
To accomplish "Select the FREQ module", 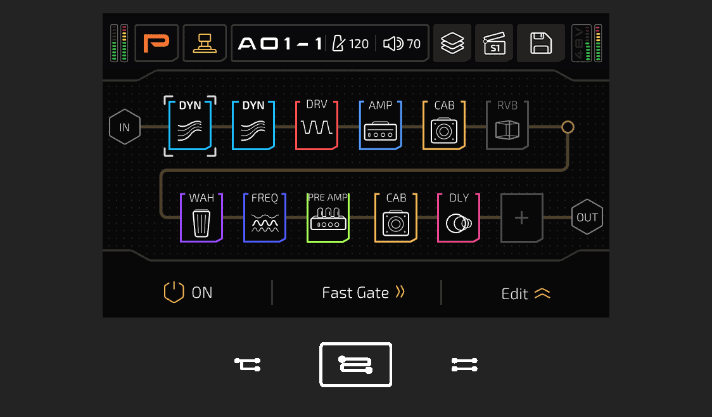I will [x=265, y=217].
